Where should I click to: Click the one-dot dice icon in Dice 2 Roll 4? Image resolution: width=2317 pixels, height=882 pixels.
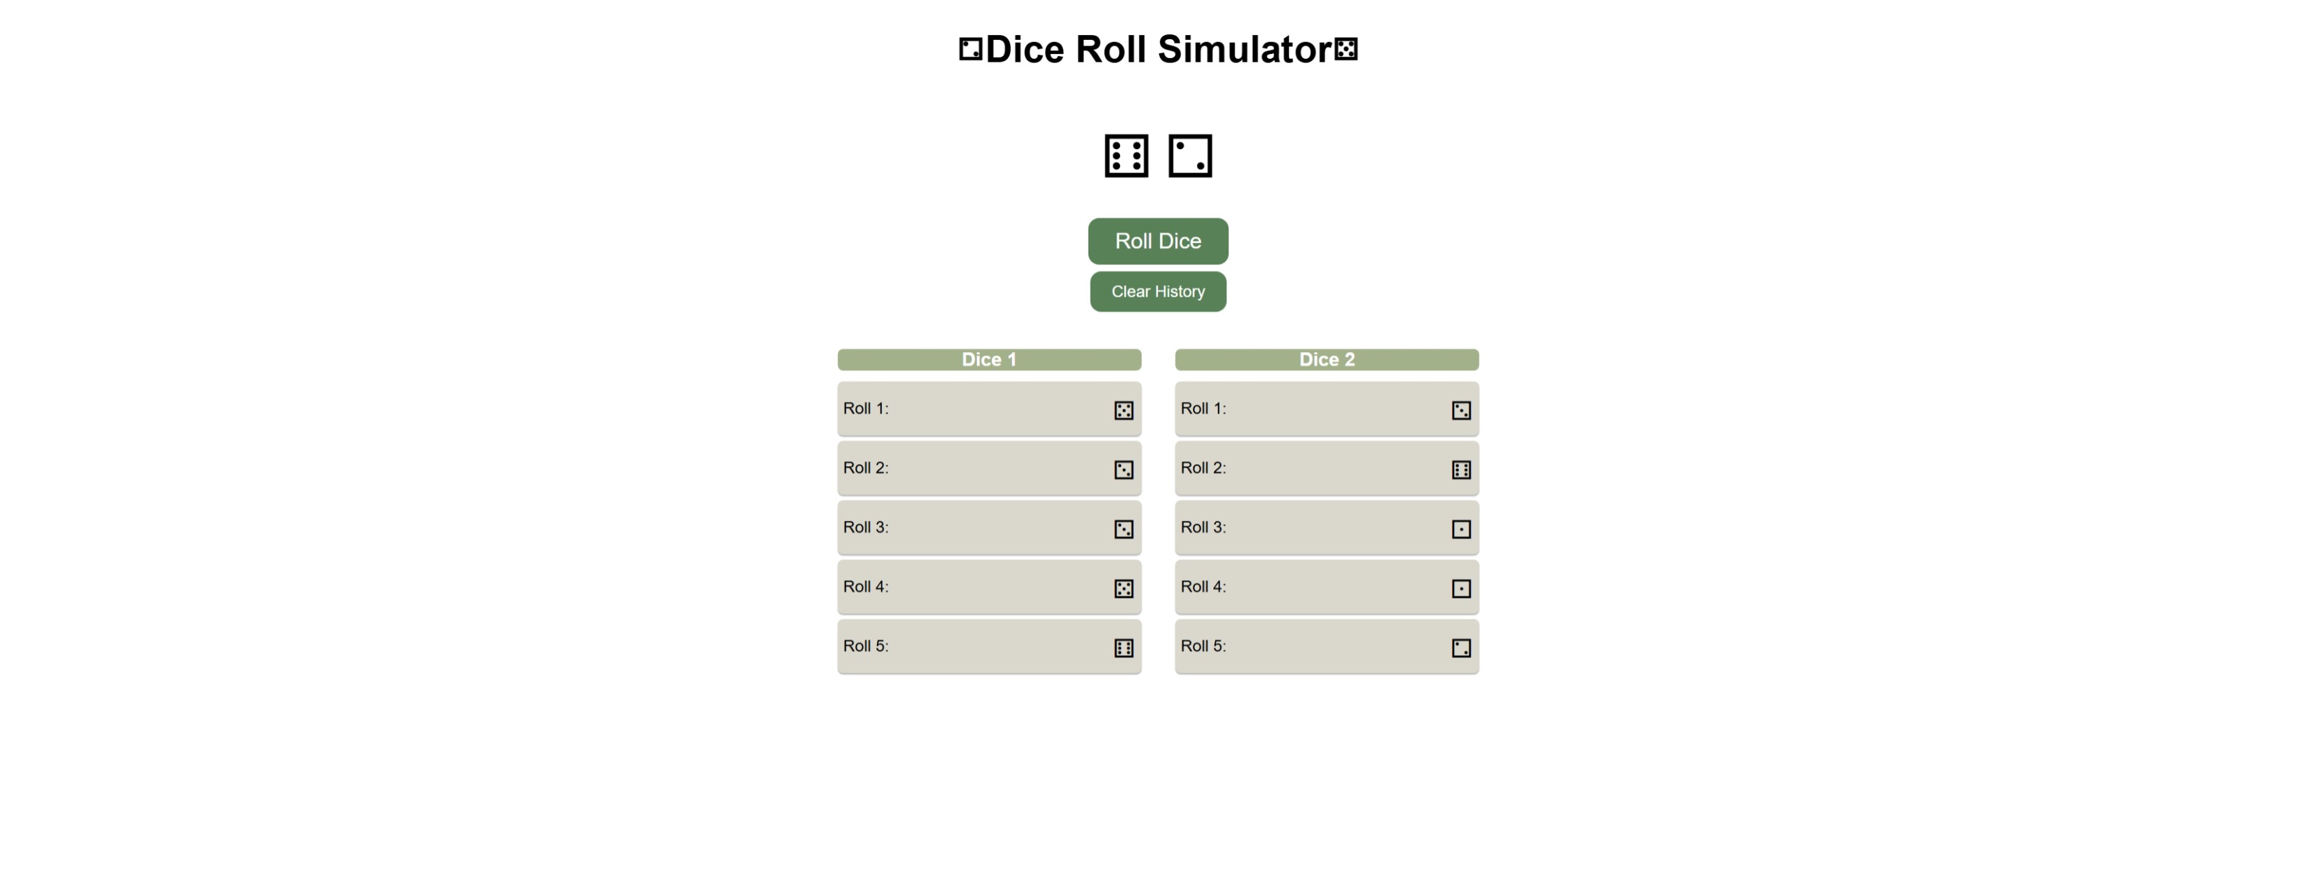tap(1460, 587)
